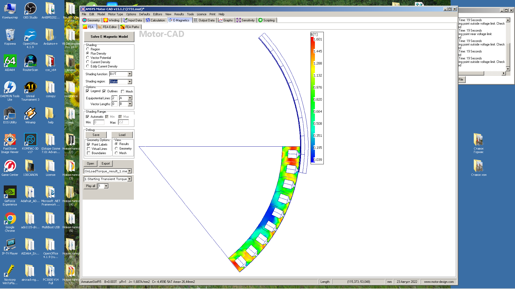Expand the Shading function dropdown

pyautogui.click(x=130, y=74)
